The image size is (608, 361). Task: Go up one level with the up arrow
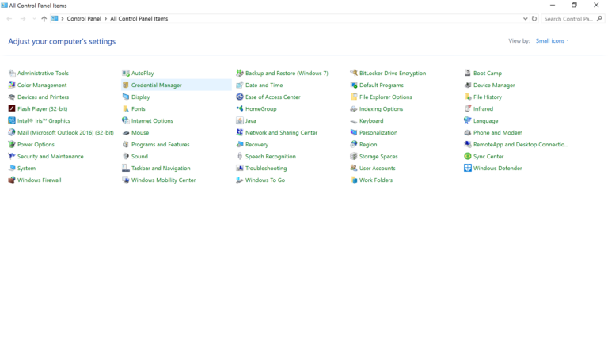pos(44,19)
